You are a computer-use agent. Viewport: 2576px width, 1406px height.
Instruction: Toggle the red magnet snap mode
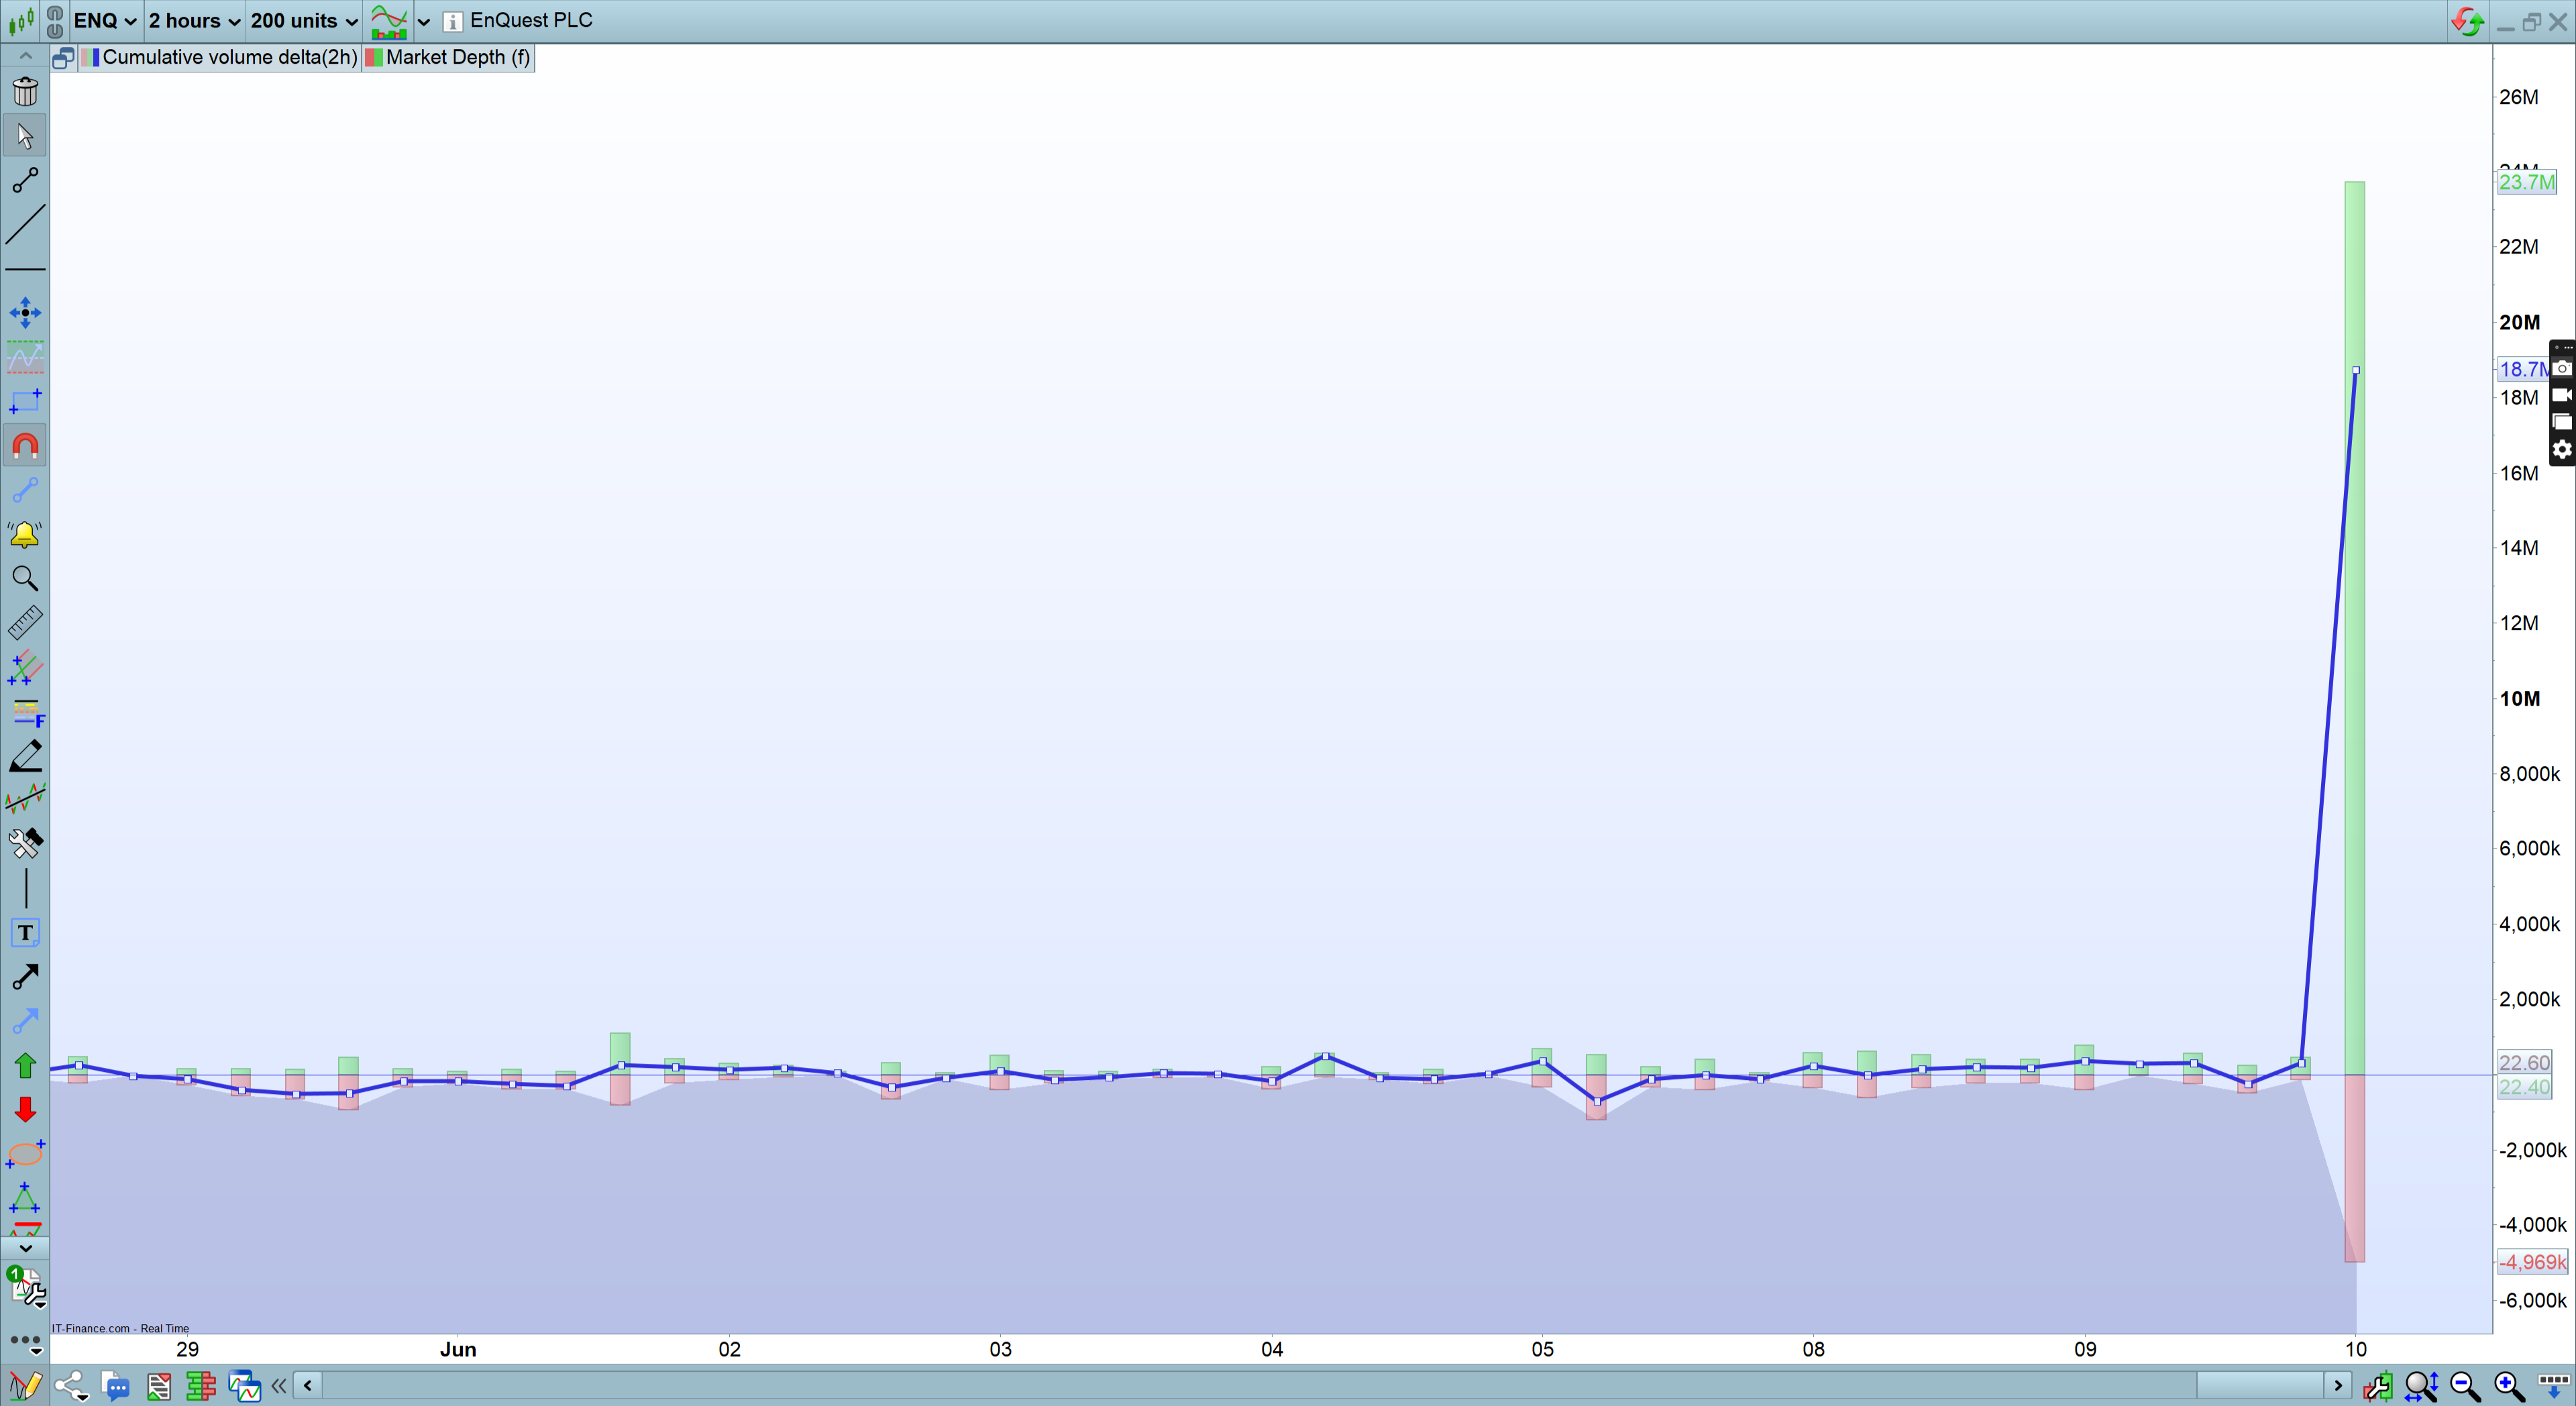pos(25,446)
